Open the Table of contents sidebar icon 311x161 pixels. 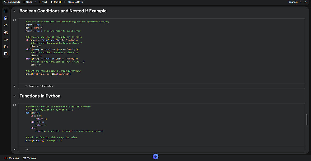coord(6,11)
